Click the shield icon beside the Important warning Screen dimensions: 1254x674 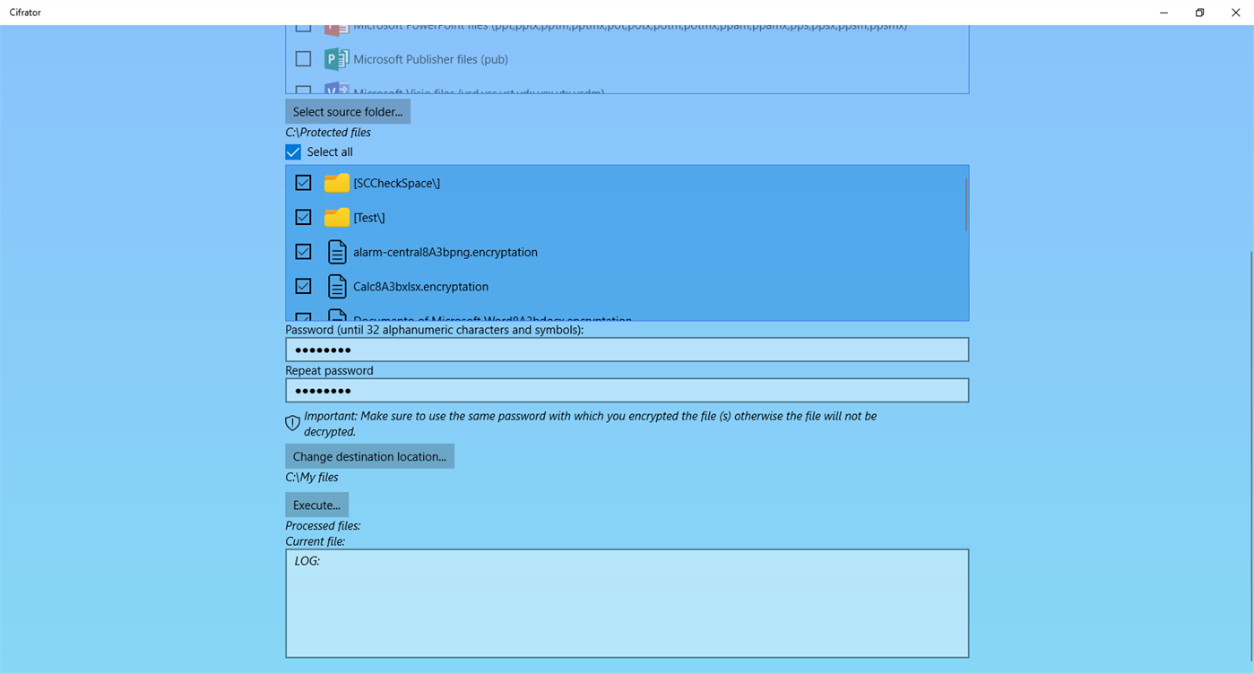pyautogui.click(x=292, y=422)
